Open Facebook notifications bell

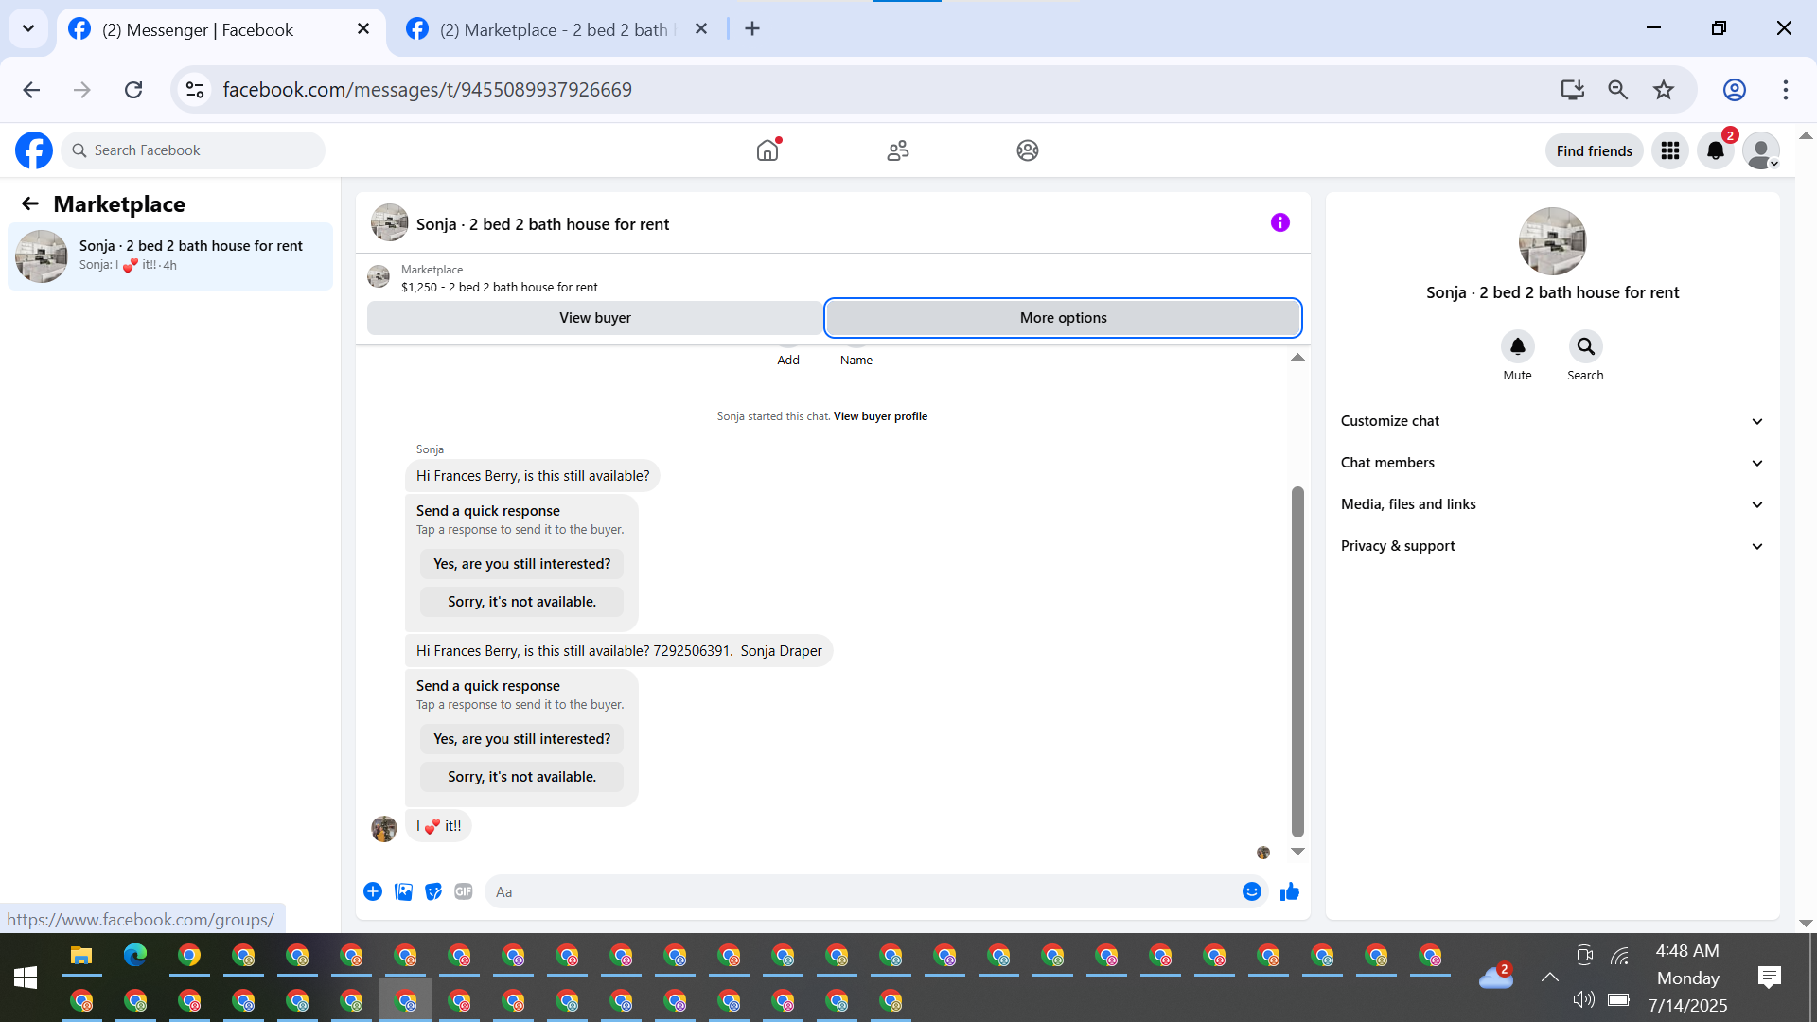point(1715,150)
